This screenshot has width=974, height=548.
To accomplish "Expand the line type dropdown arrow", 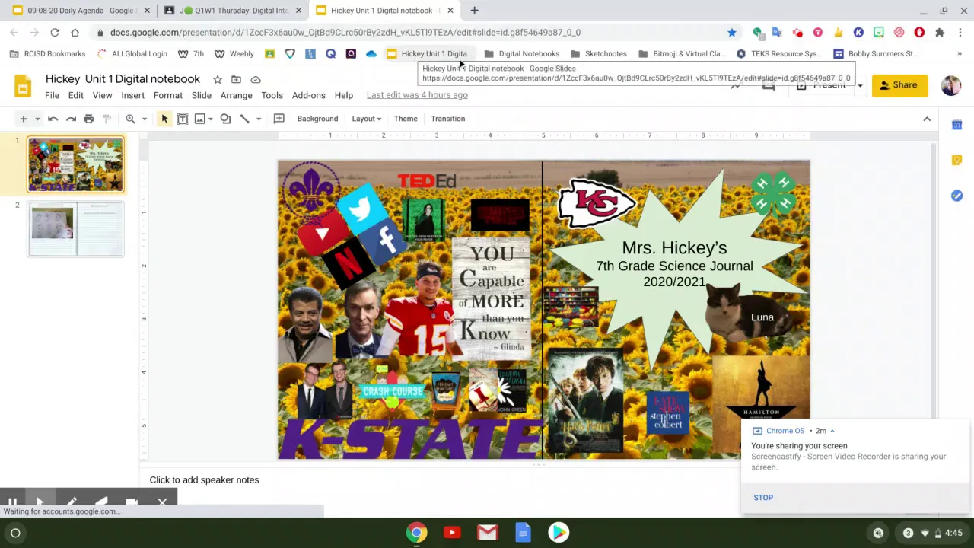I will (x=259, y=119).
